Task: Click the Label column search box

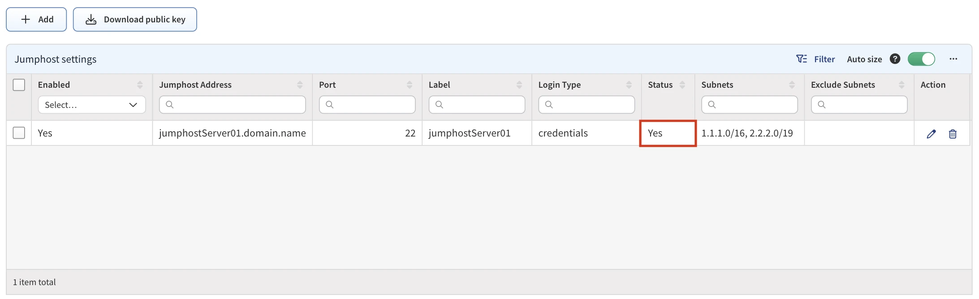Action: (477, 105)
